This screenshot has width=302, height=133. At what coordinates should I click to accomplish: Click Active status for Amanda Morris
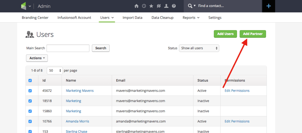202,121
